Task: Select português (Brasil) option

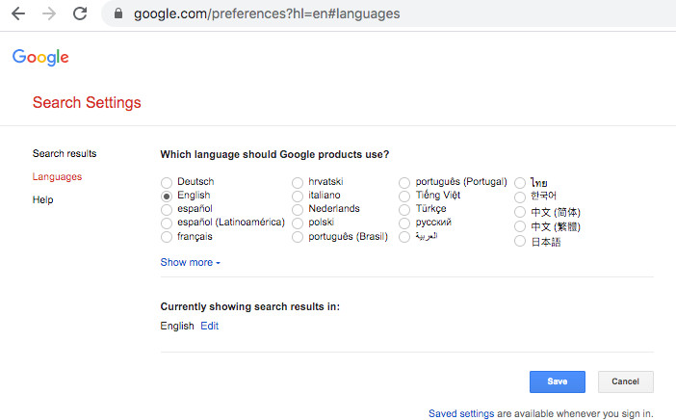Action: coord(298,236)
